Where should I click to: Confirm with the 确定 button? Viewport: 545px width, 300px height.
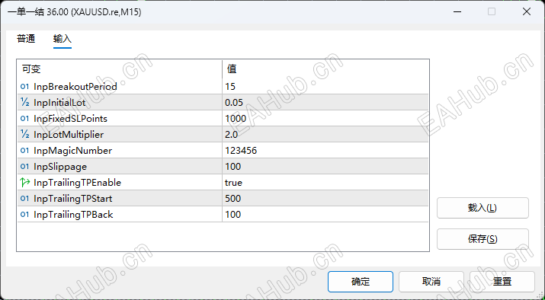tap(361, 282)
